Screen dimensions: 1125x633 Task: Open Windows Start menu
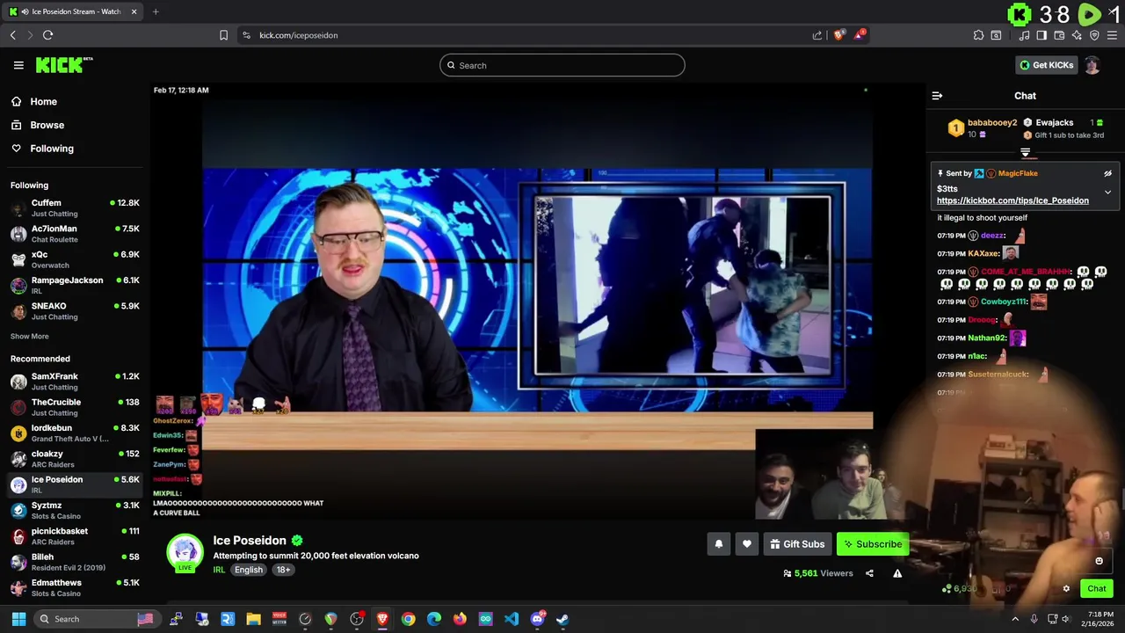click(x=18, y=619)
